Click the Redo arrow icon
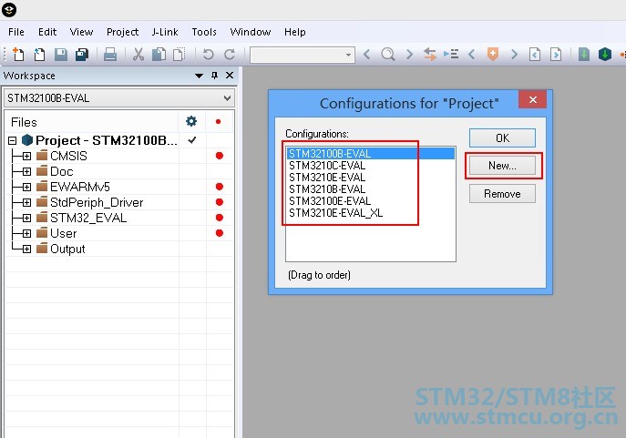Screen dimensions: 626x438 click(230, 54)
